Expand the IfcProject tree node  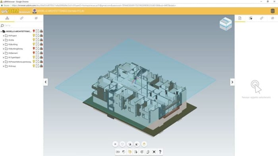pyautogui.click(x=3, y=36)
